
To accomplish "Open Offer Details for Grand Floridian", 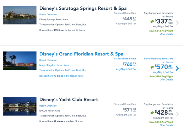I will click(166, 80).
